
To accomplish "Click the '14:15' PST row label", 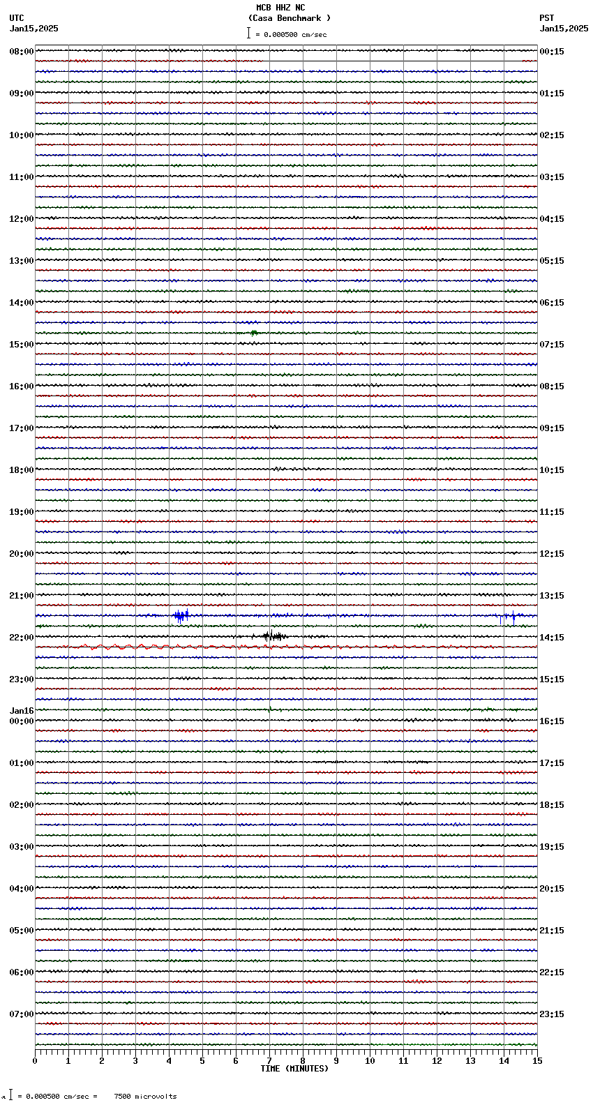I will click(552, 638).
